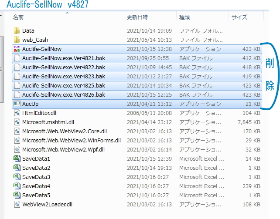Click the date 2021/04/21 13:12 of AucUp
The image size is (280, 219).
pyautogui.click(x=149, y=104)
